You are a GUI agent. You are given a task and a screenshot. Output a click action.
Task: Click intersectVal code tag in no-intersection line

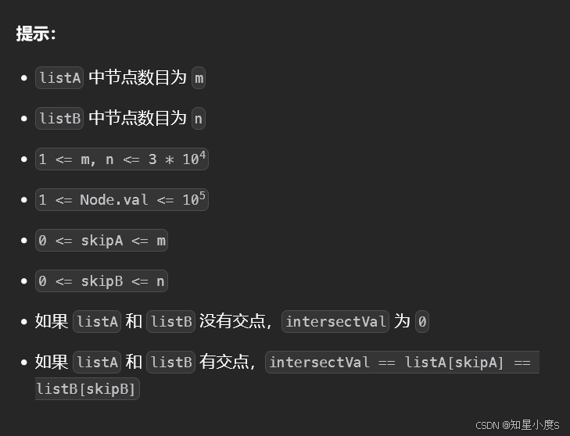[x=335, y=322]
